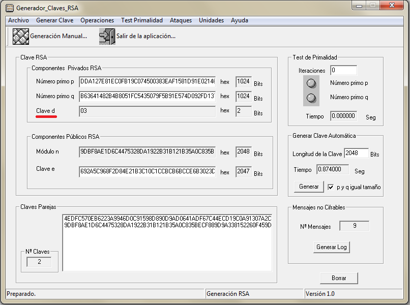Click the application icon in the title bar
The height and width of the screenshot is (305, 410).
[9, 8]
